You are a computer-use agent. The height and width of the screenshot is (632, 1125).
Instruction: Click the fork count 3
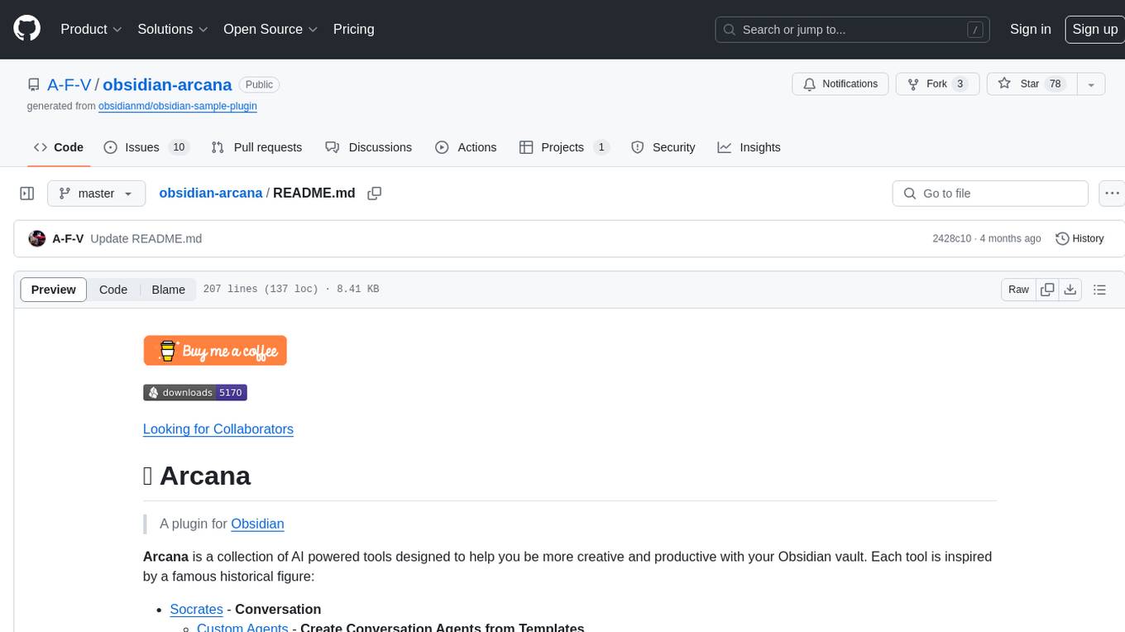(960, 84)
